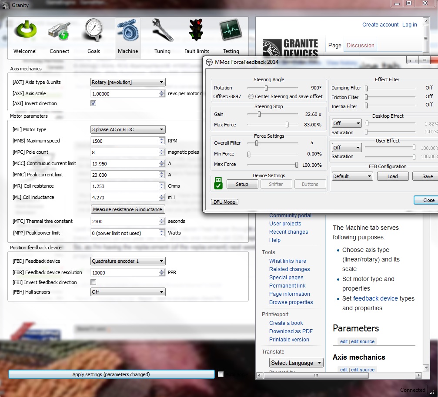Screen dimensions: 438x397
Task: Click the Overall Filter slider handle
Action: [257, 143]
